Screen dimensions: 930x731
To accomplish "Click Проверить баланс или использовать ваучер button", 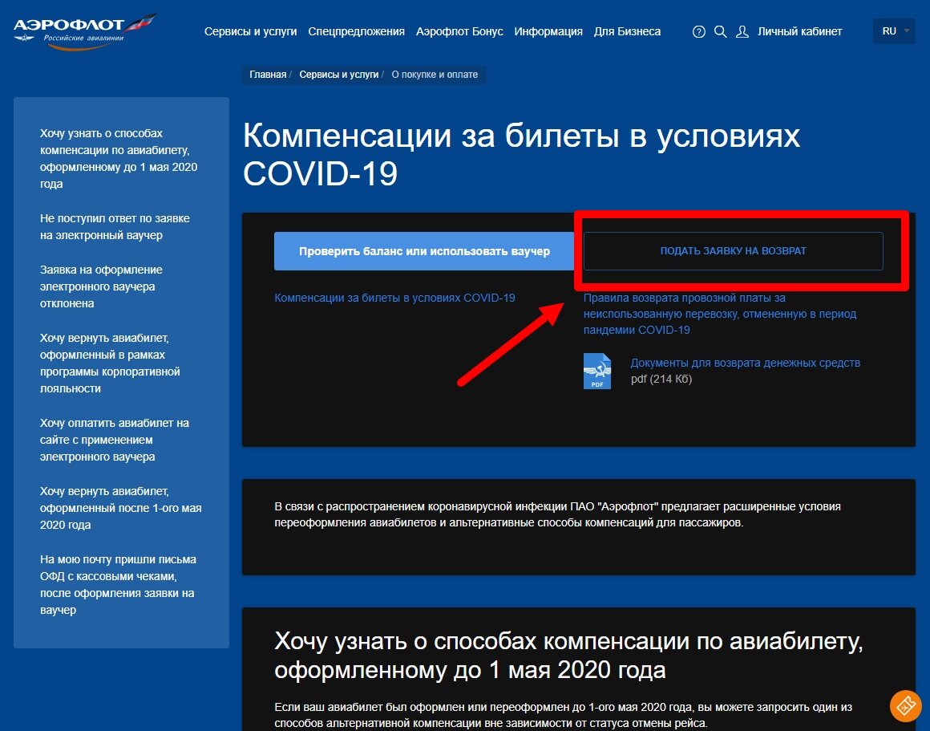I will [424, 251].
